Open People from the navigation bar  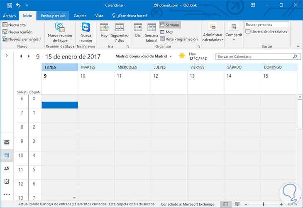click(x=7, y=169)
